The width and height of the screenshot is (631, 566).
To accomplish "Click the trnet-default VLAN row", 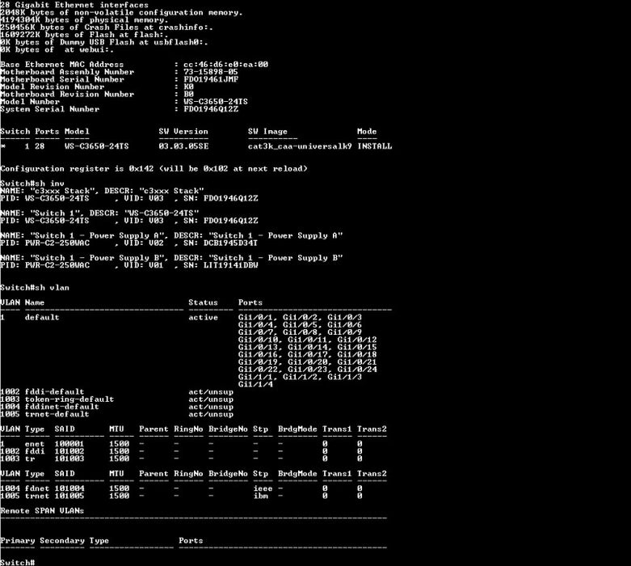I will (x=116, y=414).
